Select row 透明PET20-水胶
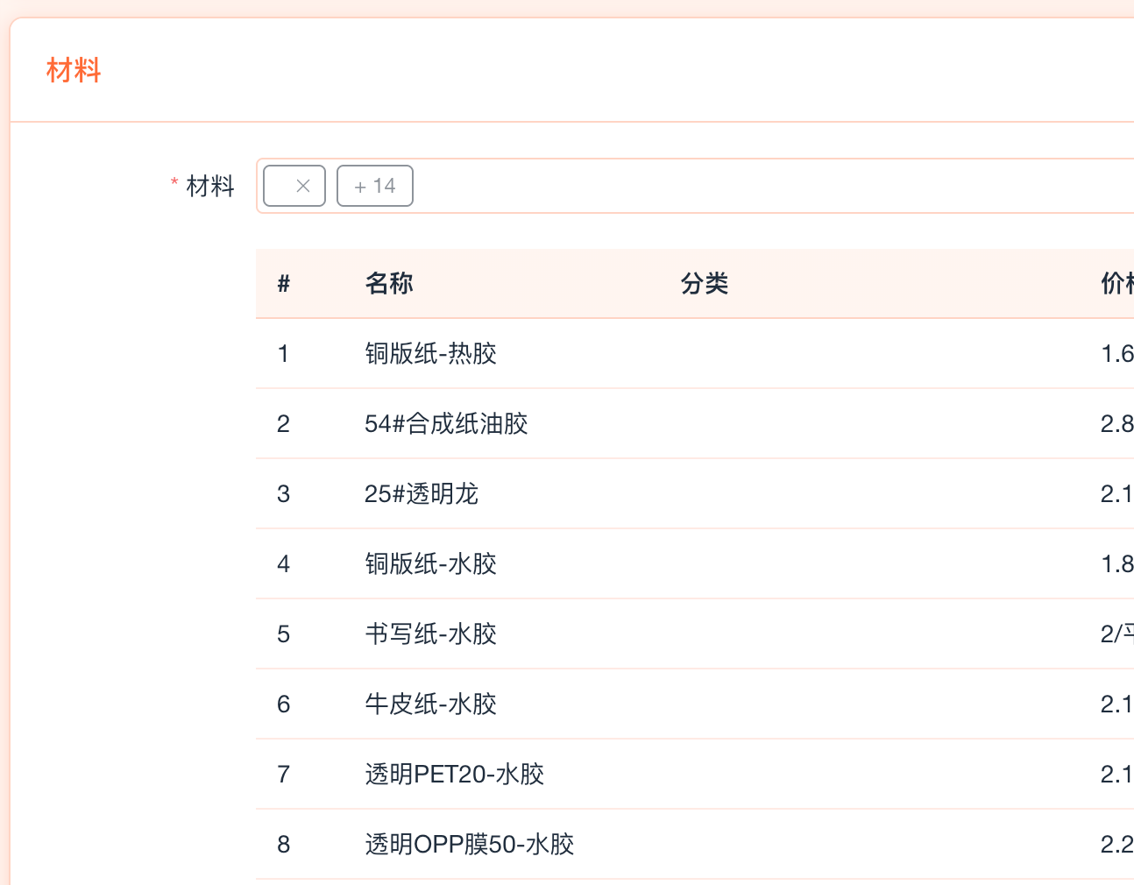1134x885 pixels. [455, 774]
